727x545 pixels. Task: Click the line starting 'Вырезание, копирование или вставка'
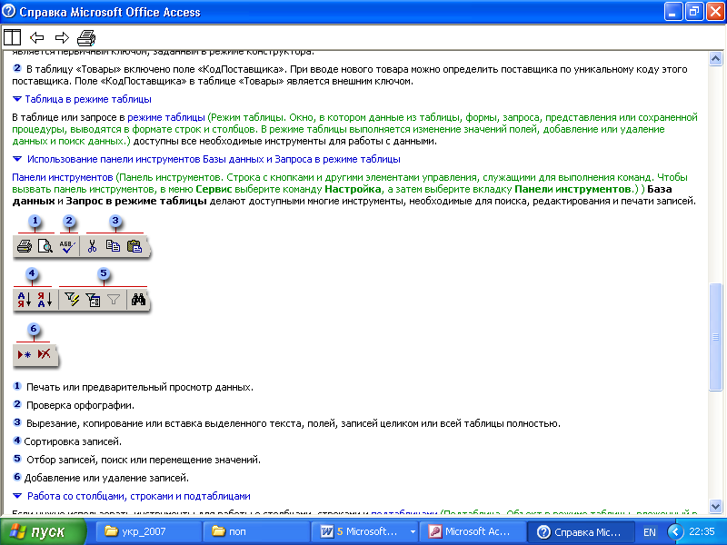tap(293, 423)
